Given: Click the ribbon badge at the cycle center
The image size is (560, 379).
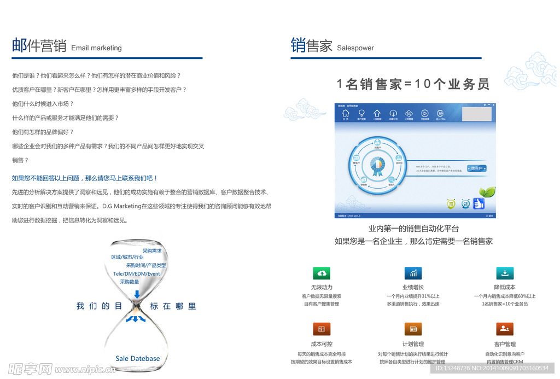Looking at the screenshot, I should (x=377, y=166).
